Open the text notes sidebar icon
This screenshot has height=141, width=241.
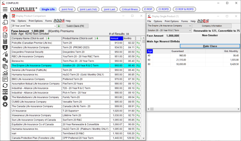[5, 79]
